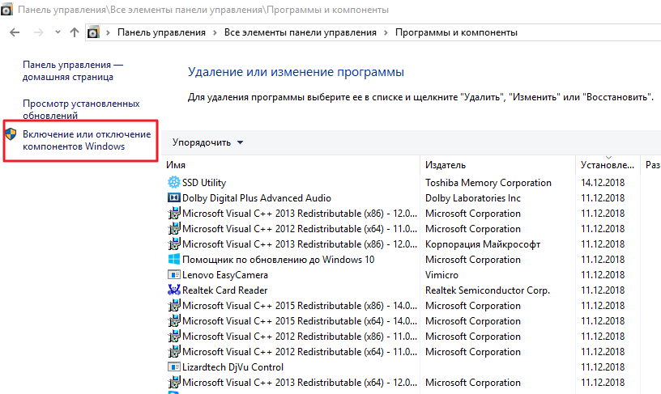
Task: Click the Windows 10 update assistant icon
Action: 173,260
